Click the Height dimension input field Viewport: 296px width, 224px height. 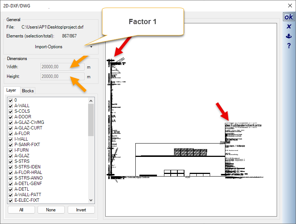pyautogui.click(x=62, y=77)
